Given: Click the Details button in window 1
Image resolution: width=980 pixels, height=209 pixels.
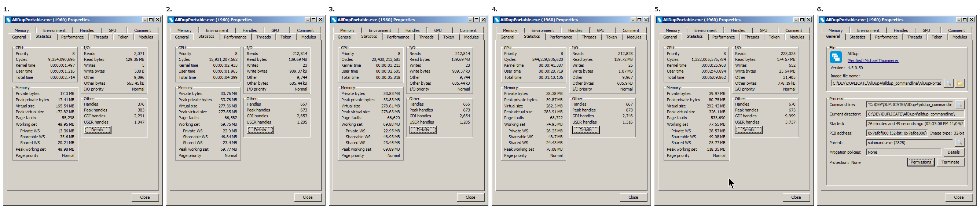Looking at the screenshot, I should (x=98, y=130).
